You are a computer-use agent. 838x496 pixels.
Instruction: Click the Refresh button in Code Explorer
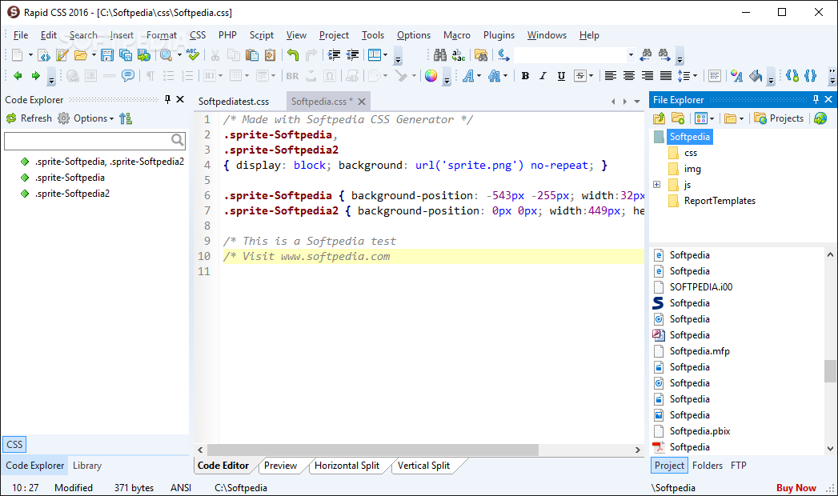click(x=29, y=118)
